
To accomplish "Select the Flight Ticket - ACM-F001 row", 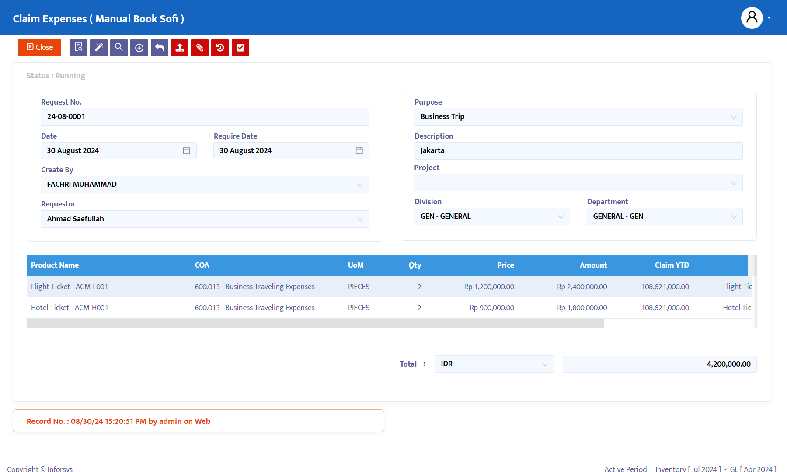I will tap(389, 287).
